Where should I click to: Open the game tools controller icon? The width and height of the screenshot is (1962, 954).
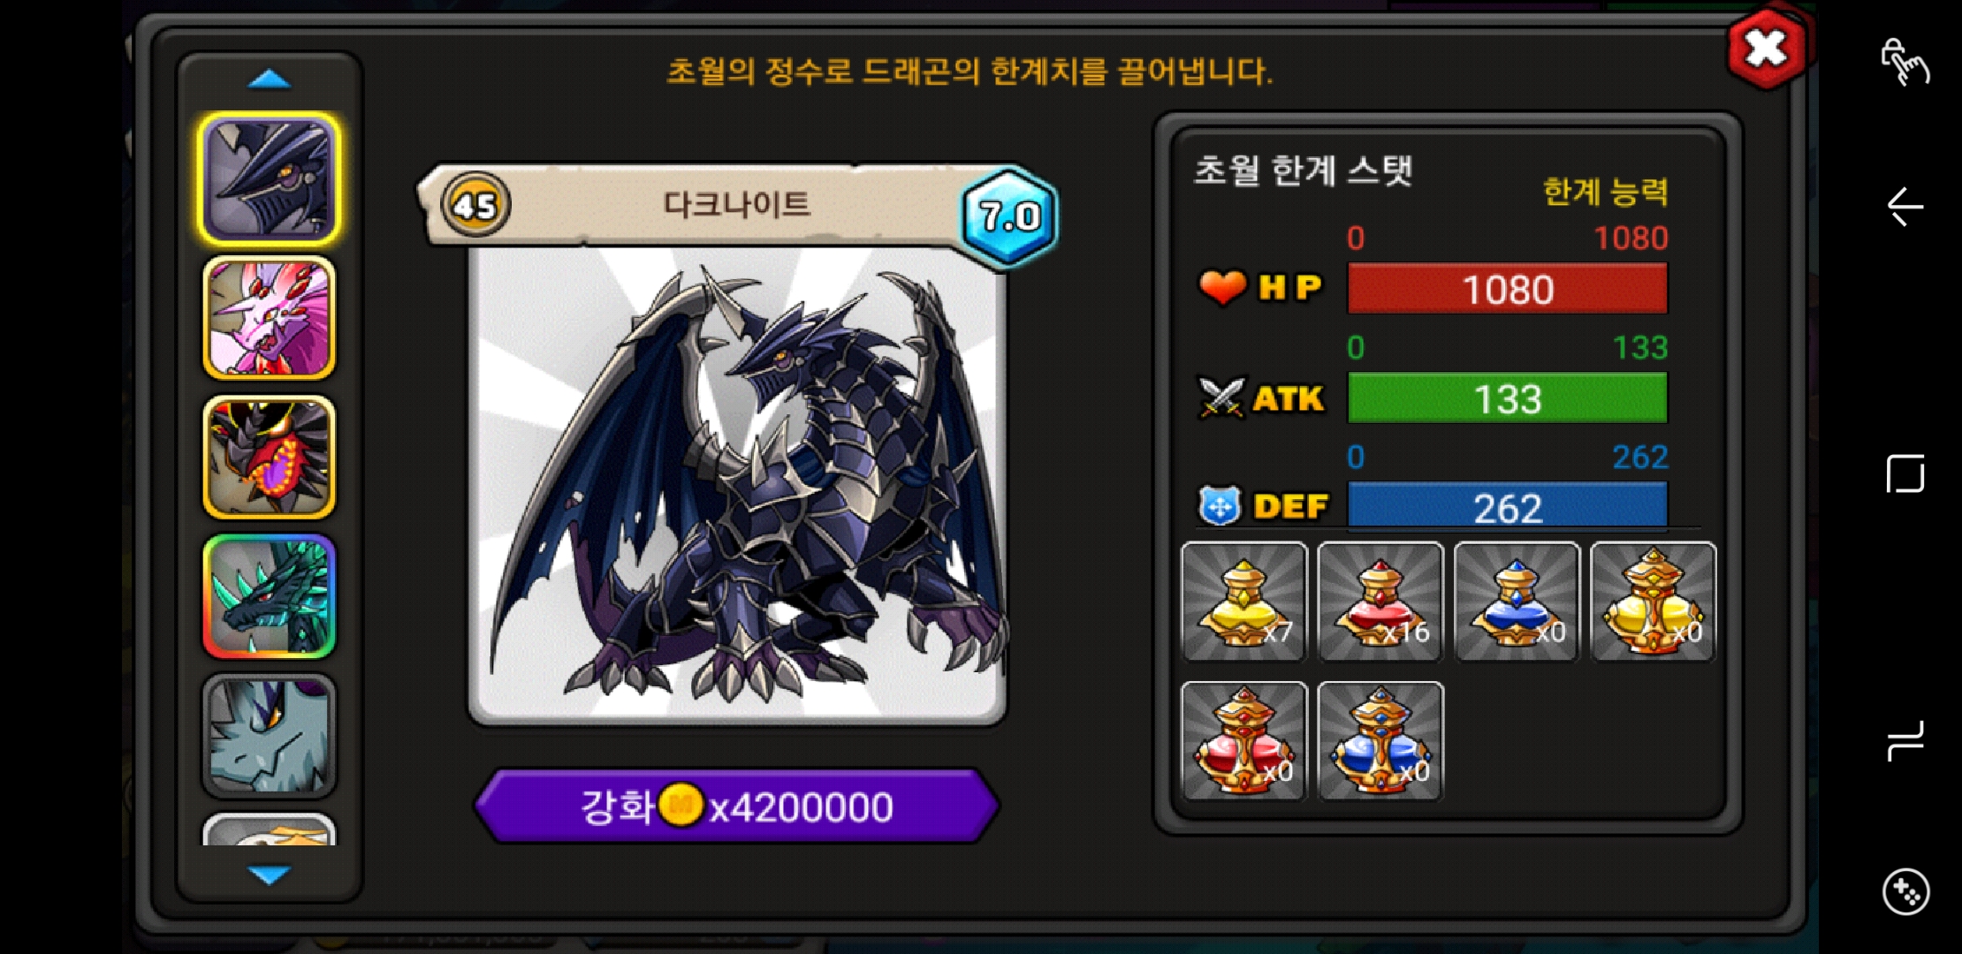[x=1905, y=892]
